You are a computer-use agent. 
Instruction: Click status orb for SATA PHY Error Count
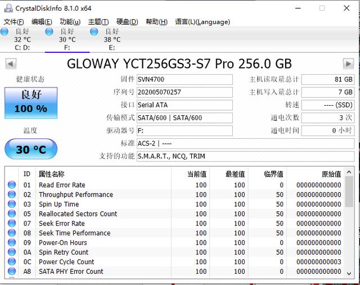click(12, 272)
